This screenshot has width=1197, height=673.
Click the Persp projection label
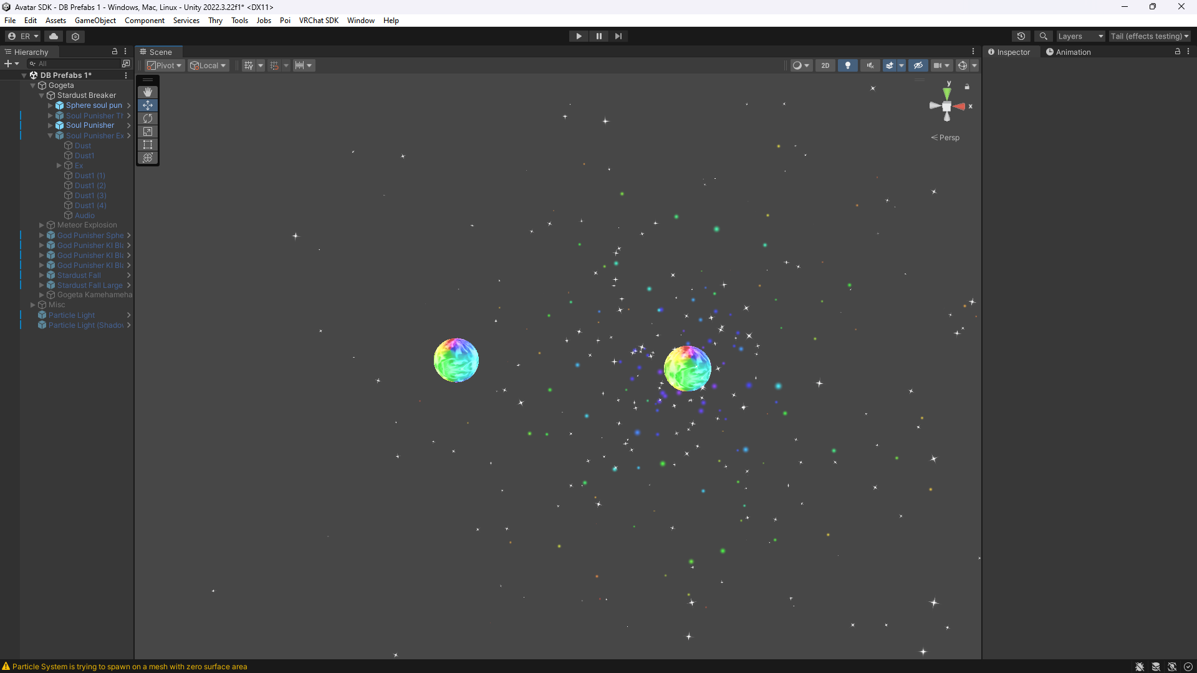tap(949, 138)
